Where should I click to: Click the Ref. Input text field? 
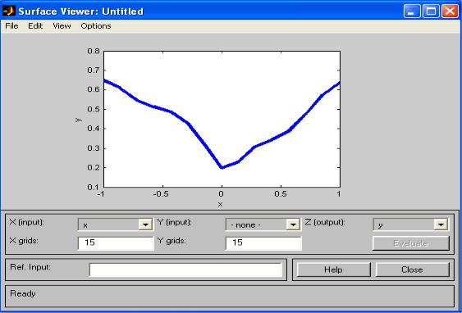(185, 270)
